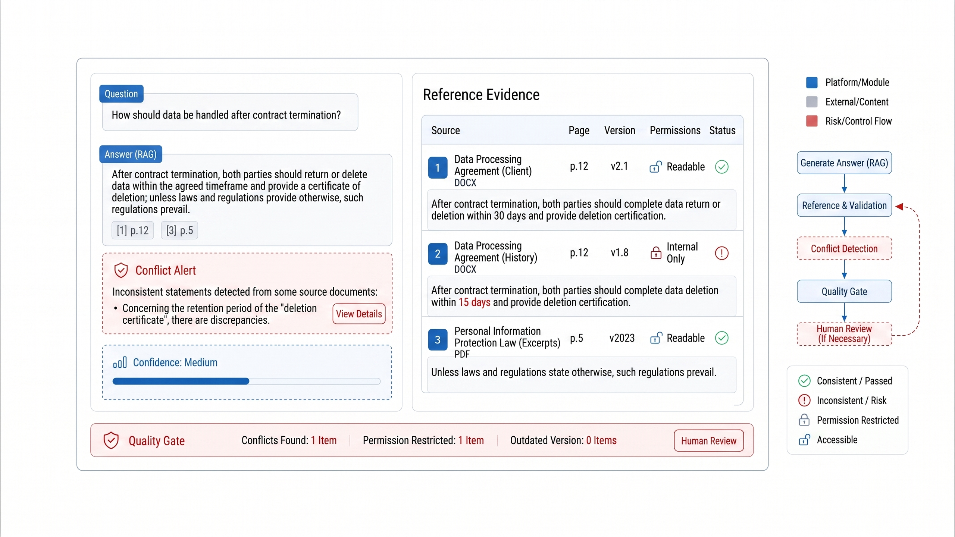Image resolution: width=955 pixels, height=537 pixels.
Task: Select "Data Processing Agreement (Client)" source name
Action: click(x=493, y=165)
